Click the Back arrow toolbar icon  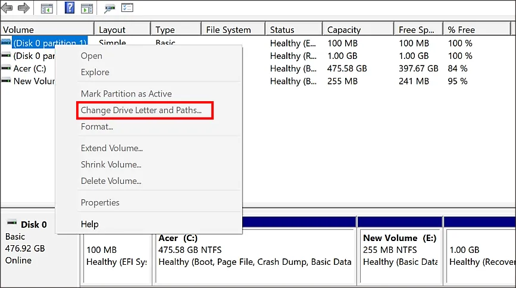tap(7, 8)
